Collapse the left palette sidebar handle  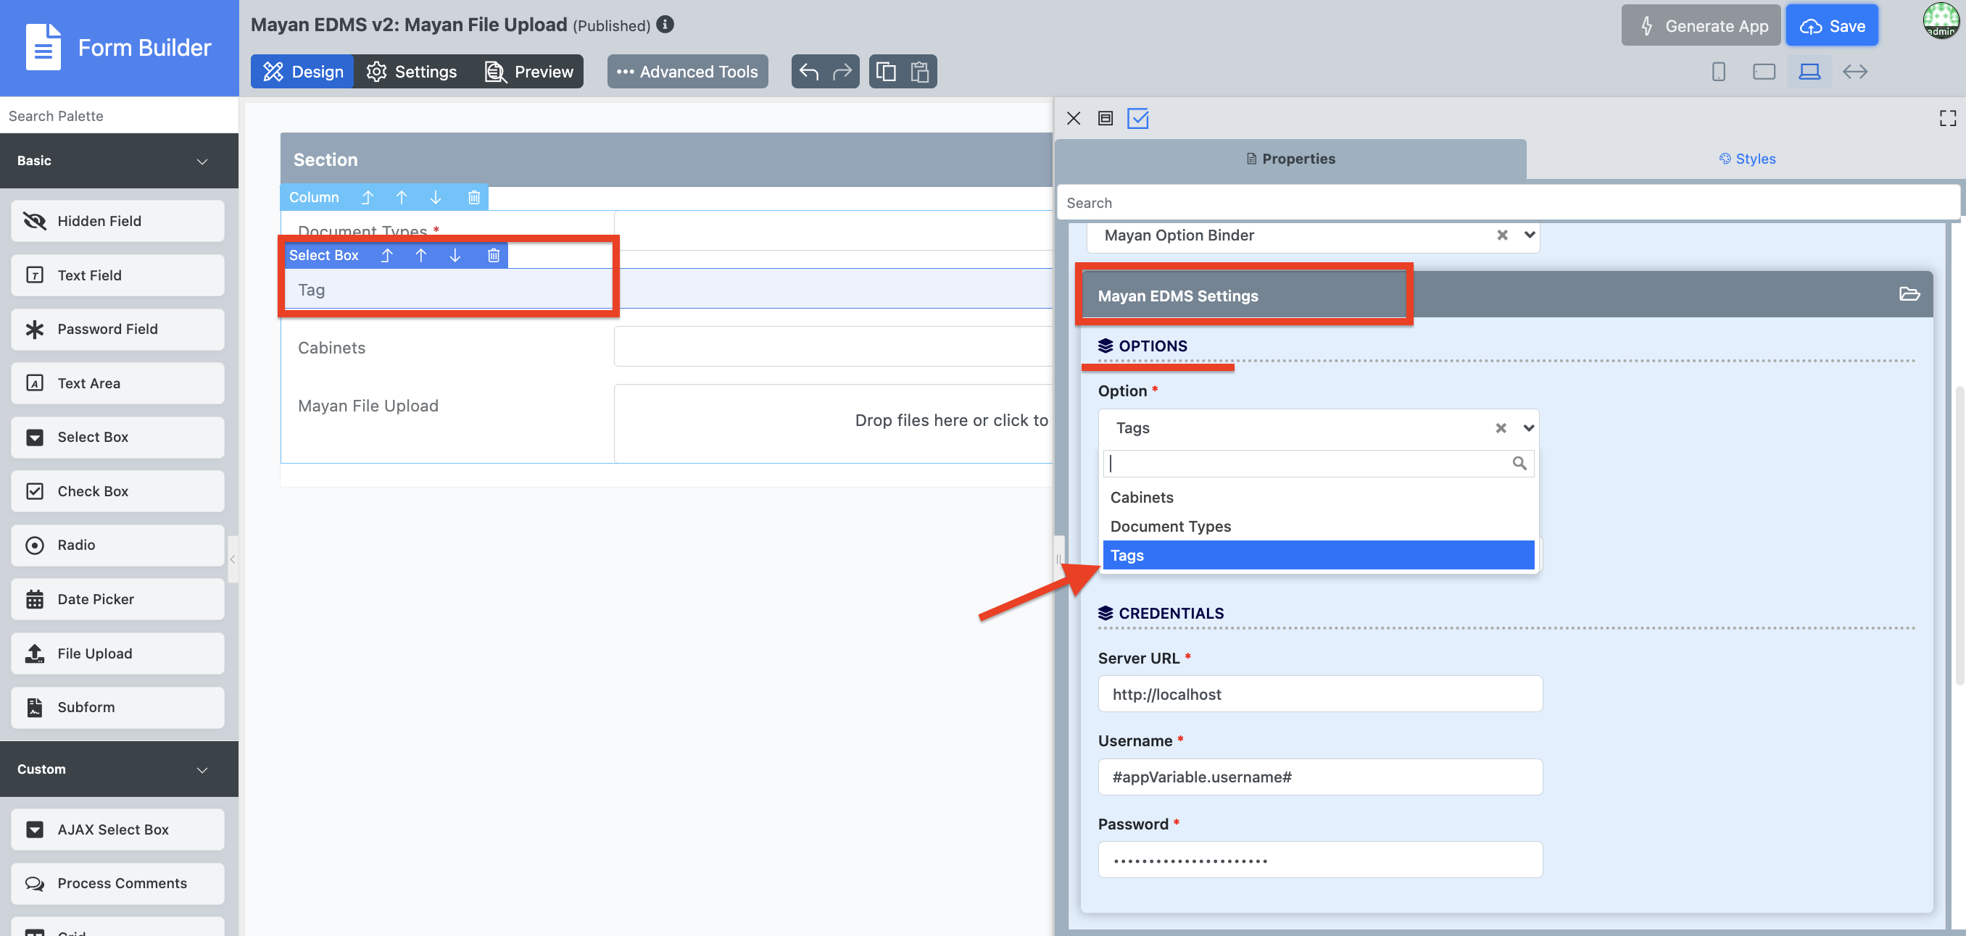232,559
